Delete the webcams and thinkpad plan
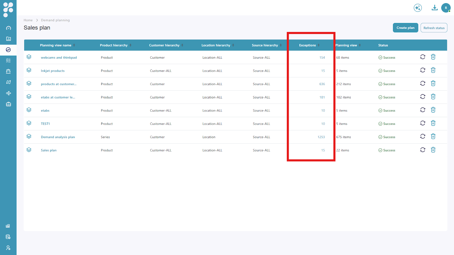This screenshot has width=454, height=255. (x=433, y=57)
